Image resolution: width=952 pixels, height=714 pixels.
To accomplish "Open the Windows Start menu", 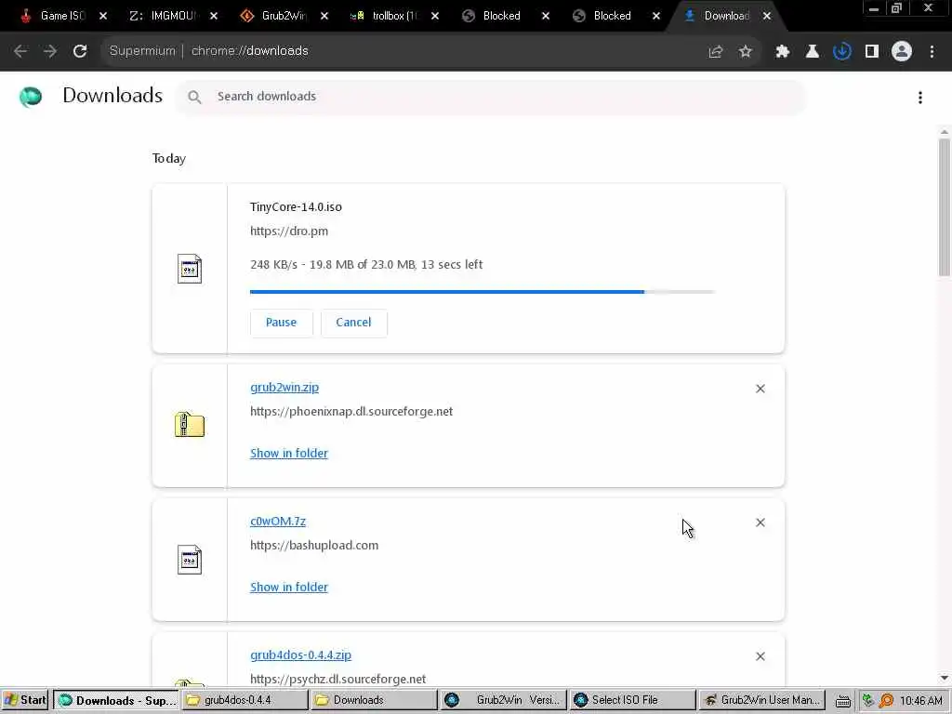I will tap(25, 700).
